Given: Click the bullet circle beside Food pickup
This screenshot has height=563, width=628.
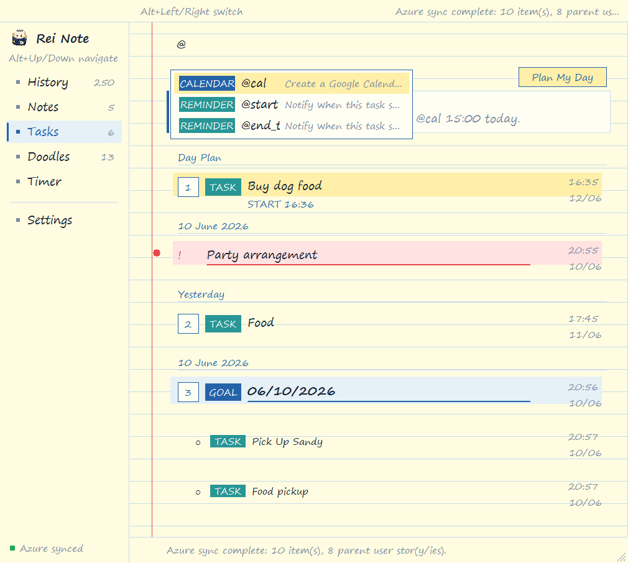Looking at the screenshot, I should click(198, 492).
